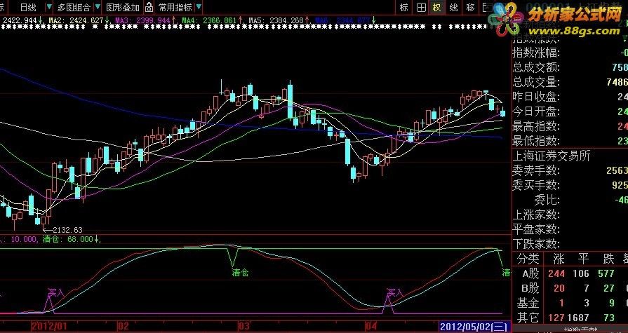
Task: Click the 04 month label on time axis
Action: coord(371,326)
